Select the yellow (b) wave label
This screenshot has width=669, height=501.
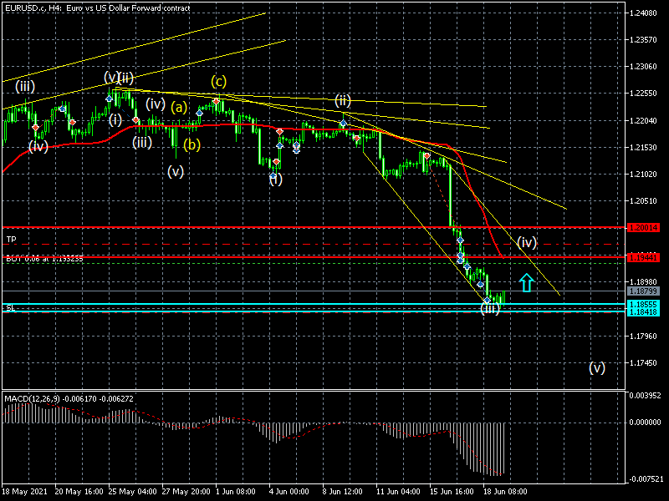tap(192, 144)
